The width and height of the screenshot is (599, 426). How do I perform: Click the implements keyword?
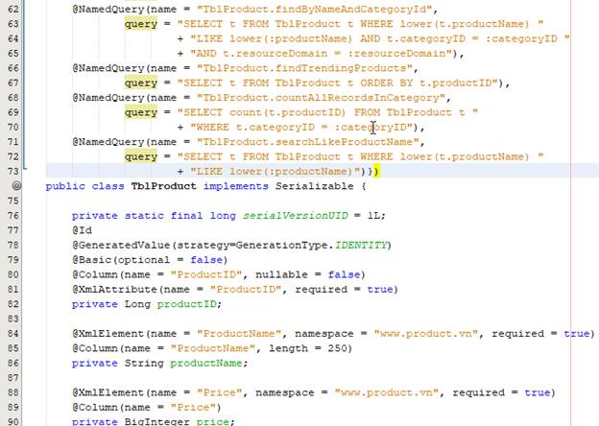(236, 186)
